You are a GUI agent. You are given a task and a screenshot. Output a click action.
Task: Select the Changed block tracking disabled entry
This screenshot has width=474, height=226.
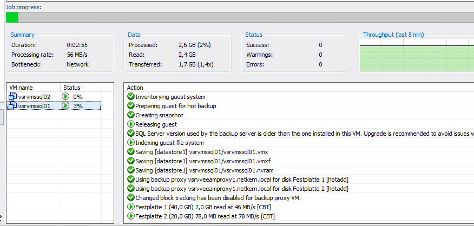[x=299, y=198]
